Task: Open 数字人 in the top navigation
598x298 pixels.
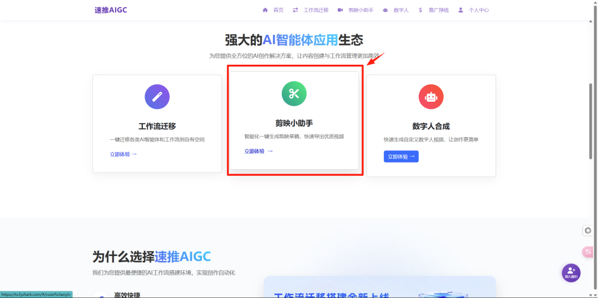Action: coord(401,11)
